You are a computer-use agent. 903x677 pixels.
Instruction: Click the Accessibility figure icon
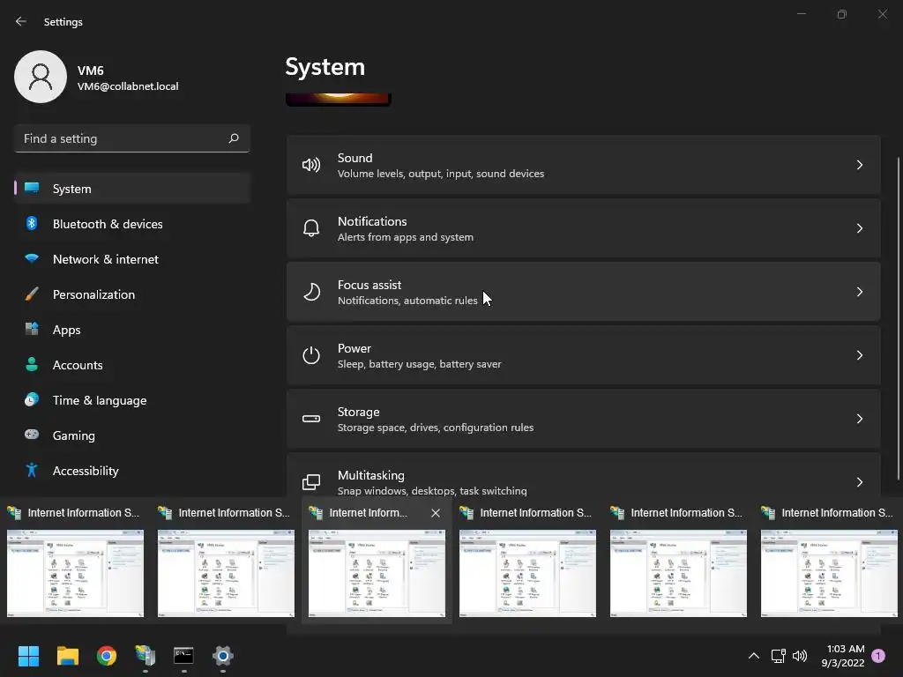click(x=32, y=471)
